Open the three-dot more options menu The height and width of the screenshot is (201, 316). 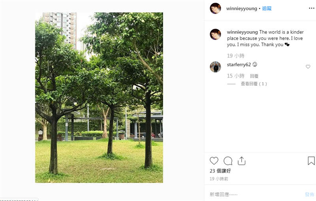[x=312, y=8]
